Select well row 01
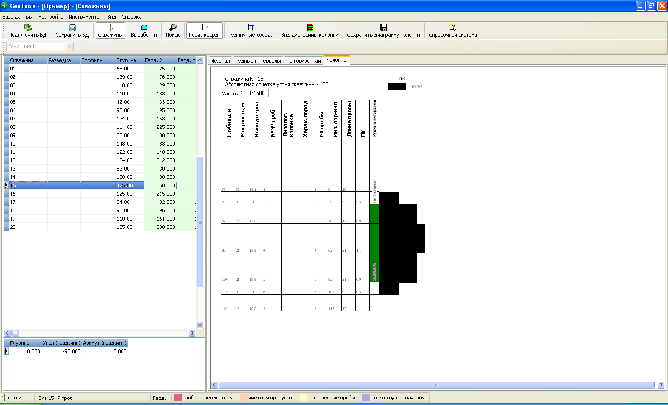This screenshot has height=405, width=668. point(100,69)
